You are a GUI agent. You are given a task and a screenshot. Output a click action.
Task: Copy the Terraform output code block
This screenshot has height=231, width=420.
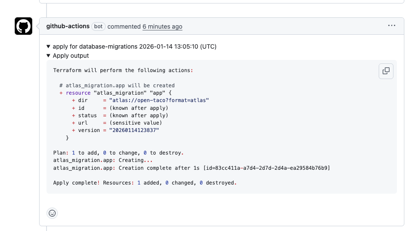point(386,71)
